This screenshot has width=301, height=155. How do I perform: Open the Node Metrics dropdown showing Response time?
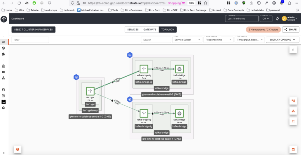[x=218, y=40]
